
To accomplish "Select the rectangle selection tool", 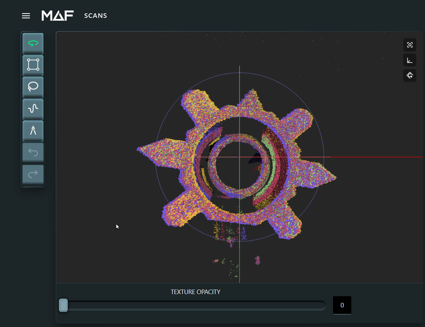I will (33, 65).
